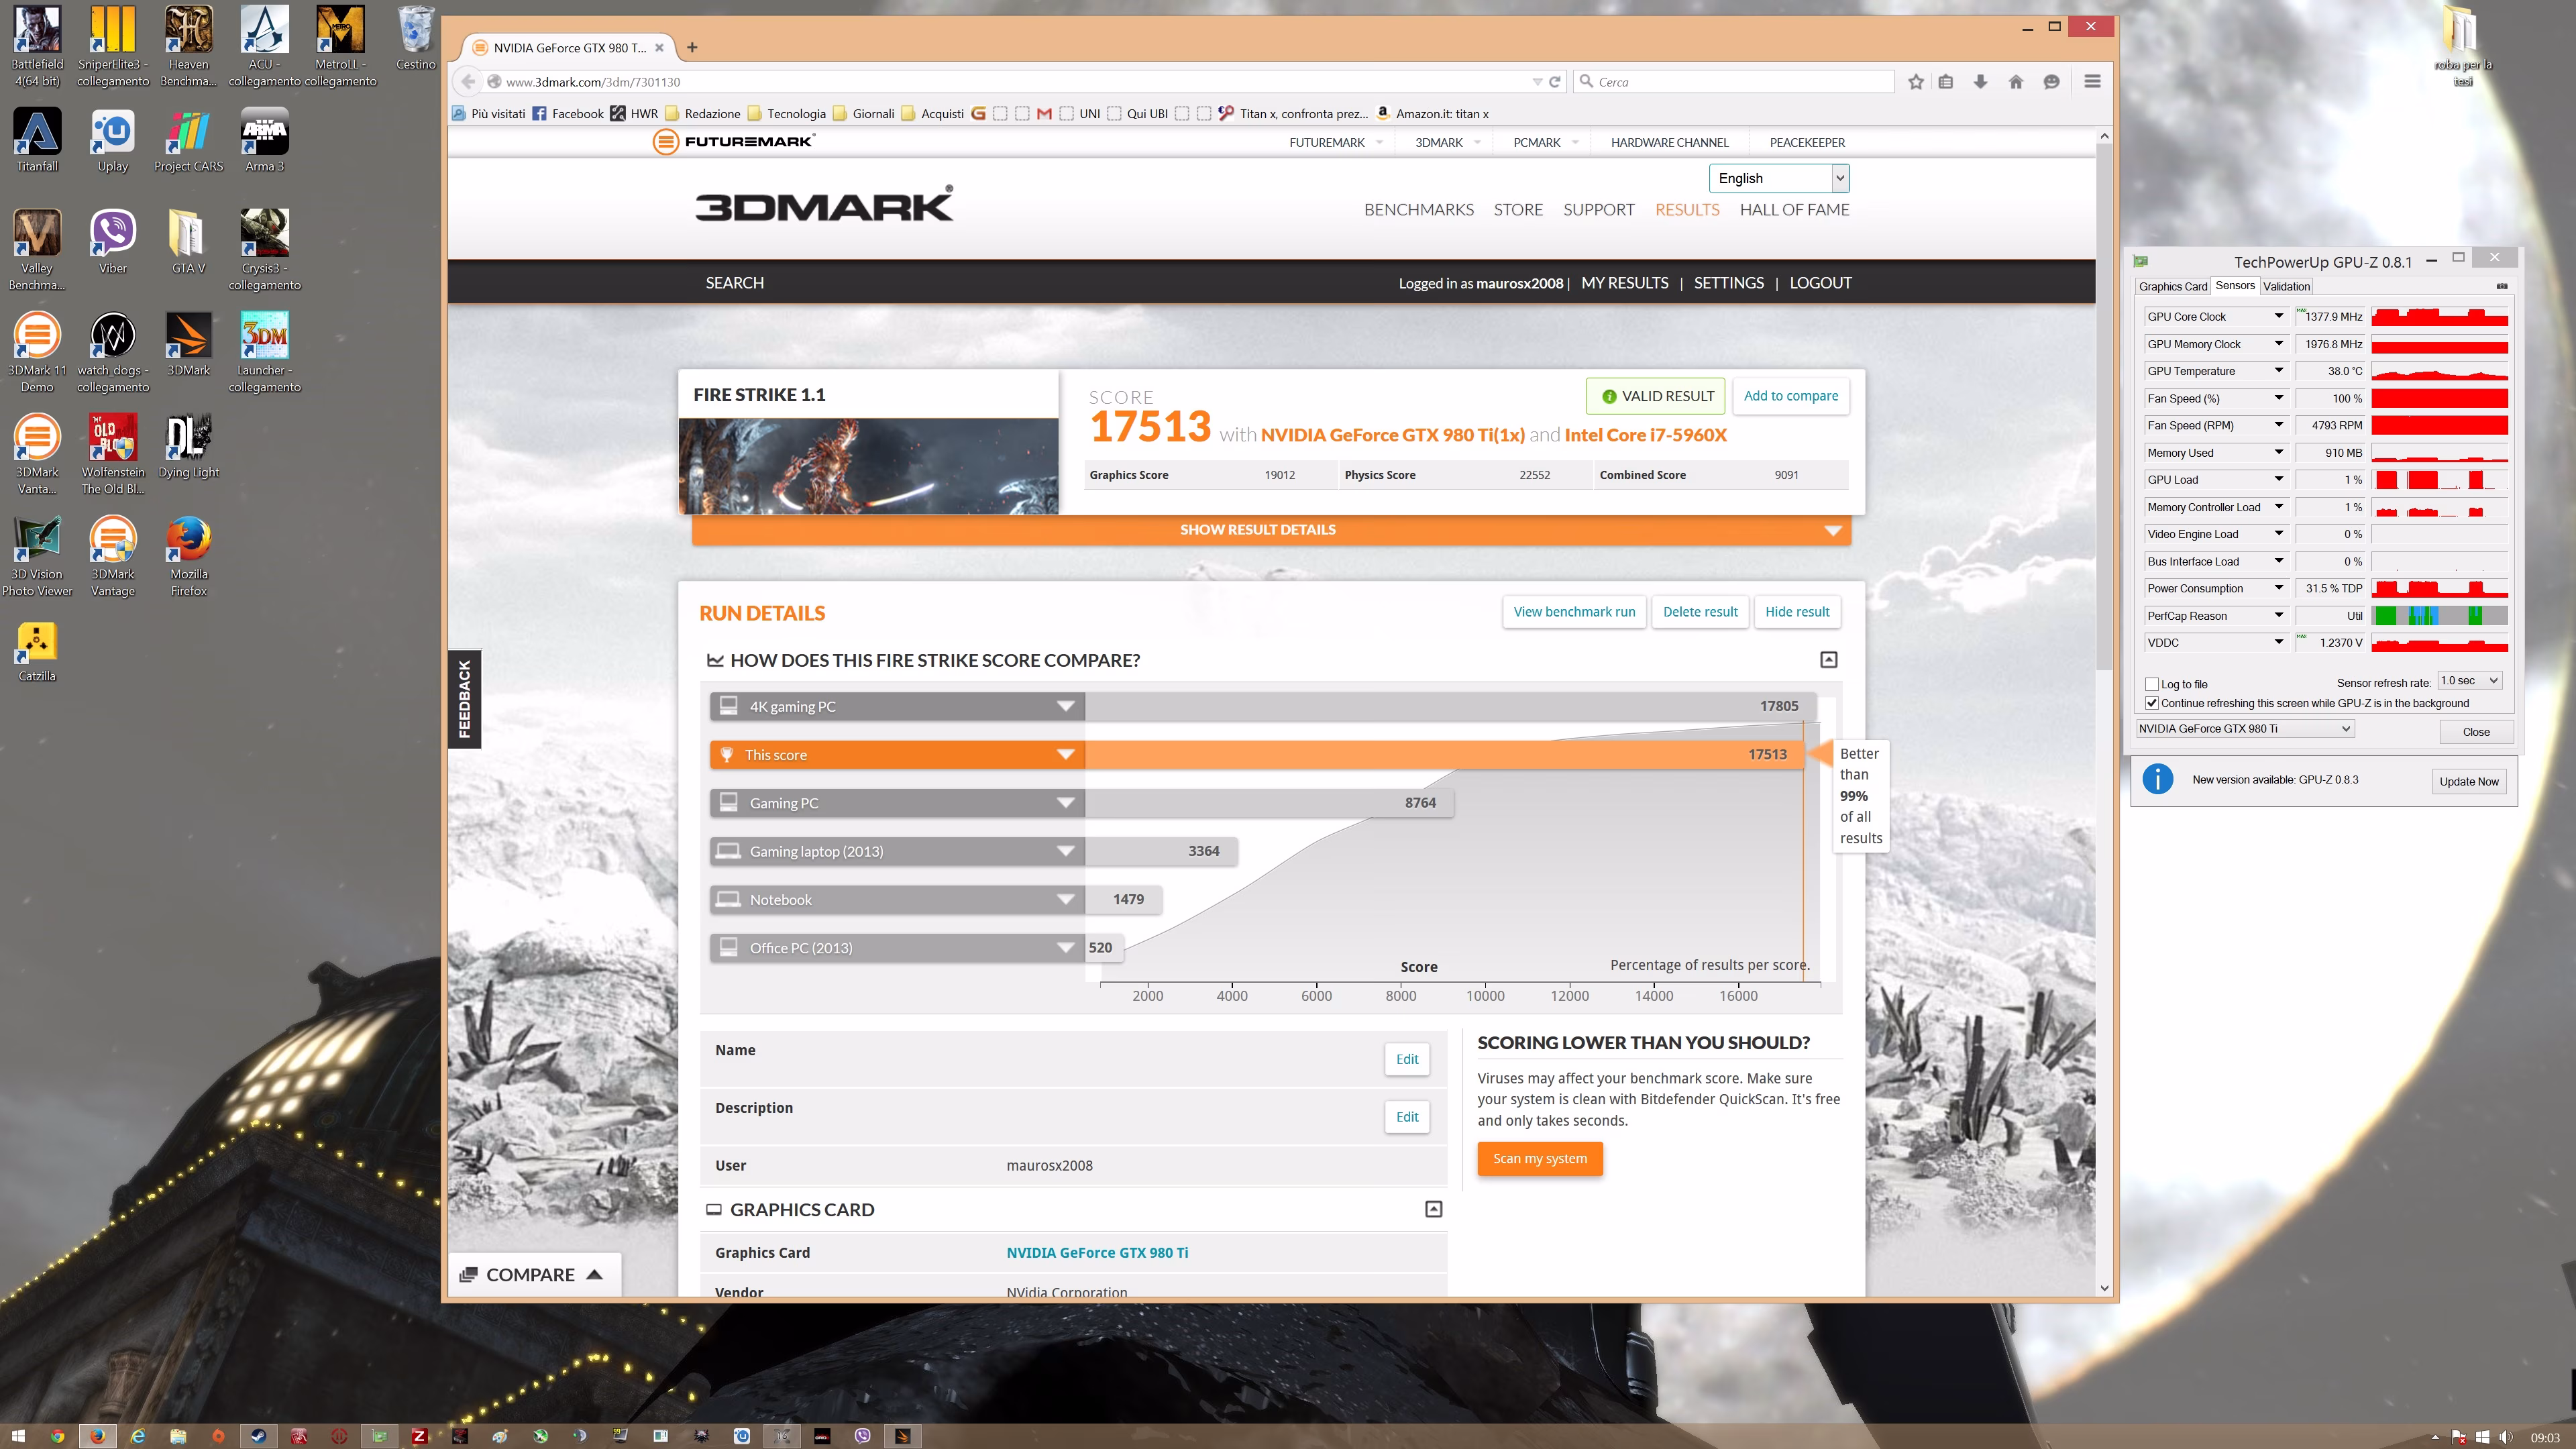Reload the 3dmark.com page
This screenshot has height=1449, width=2576.
tap(1555, 82)
